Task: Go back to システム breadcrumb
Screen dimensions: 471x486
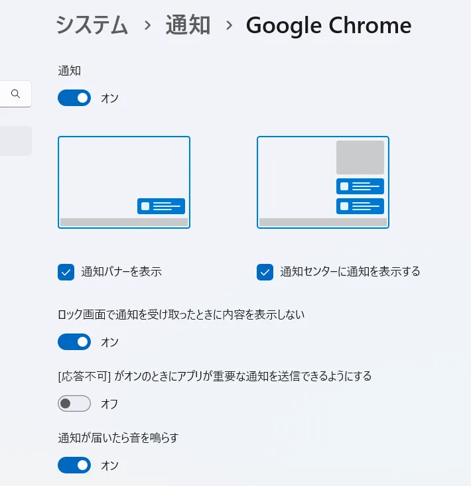Action: coord(92,25)
